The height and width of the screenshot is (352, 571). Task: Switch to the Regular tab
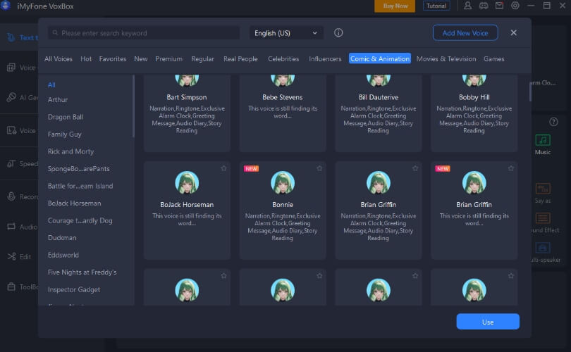pyautogui.click(x=202, y=59)
